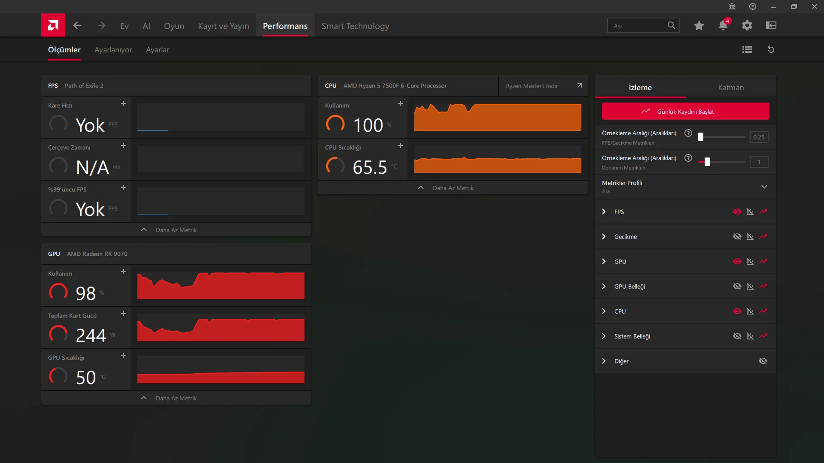The image size is (824, 463).
Task: Show Gecikme metrics via eye icon
Action: [737, 237]
